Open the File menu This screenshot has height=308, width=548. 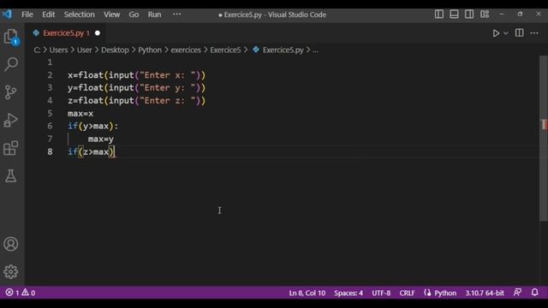click(27, 15)
